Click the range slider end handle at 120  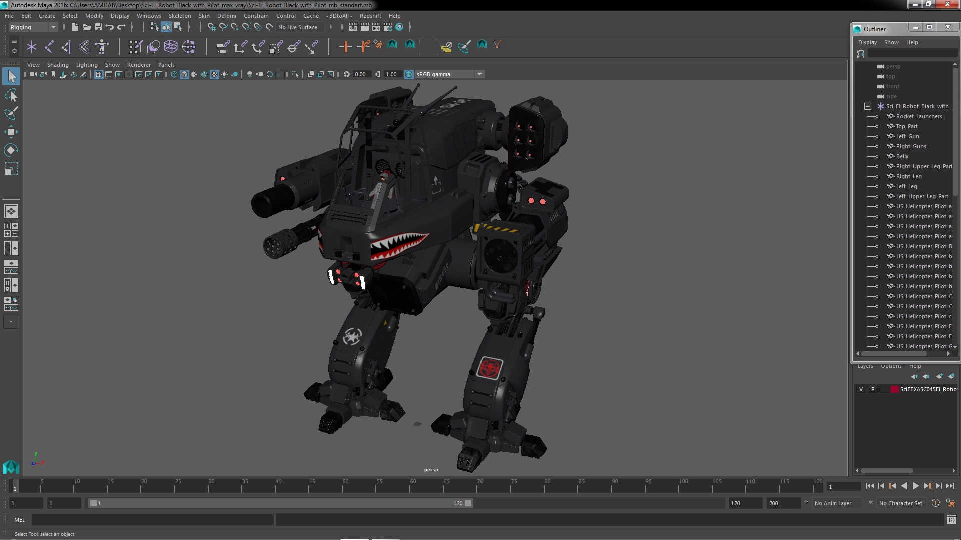click(x=468, y=503)
